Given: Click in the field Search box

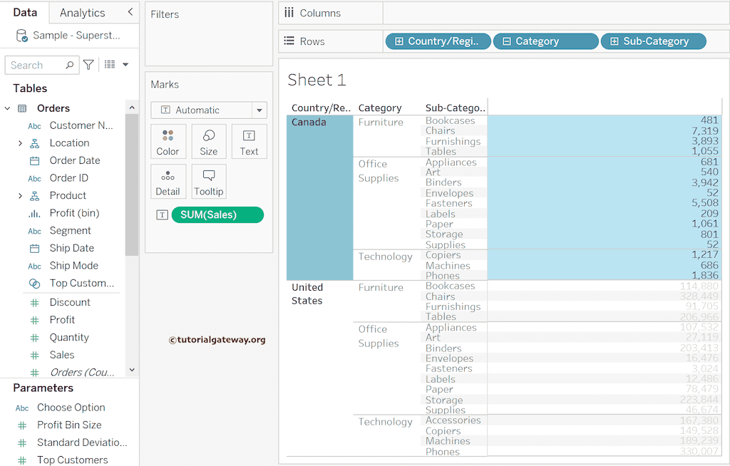Looking at the screenshot, I should pos(36,65).
